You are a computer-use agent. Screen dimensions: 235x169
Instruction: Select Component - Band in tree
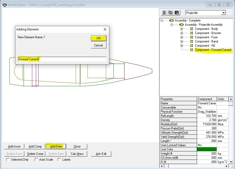click(x=206, y=41)
